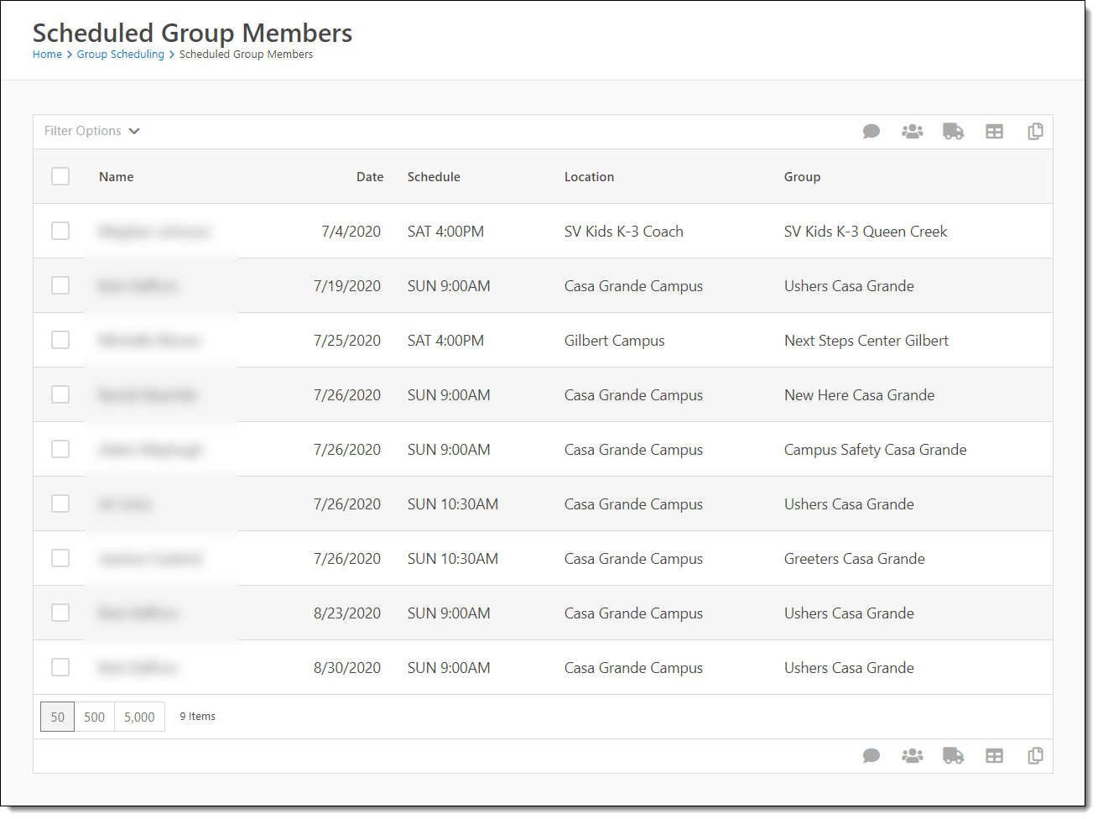This screenshot has height=819, width=1098.
Task: Sort the grid by the Date column
Action: pos(370,177)
